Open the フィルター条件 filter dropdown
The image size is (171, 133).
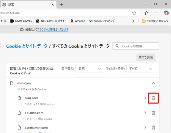(141, 69)
